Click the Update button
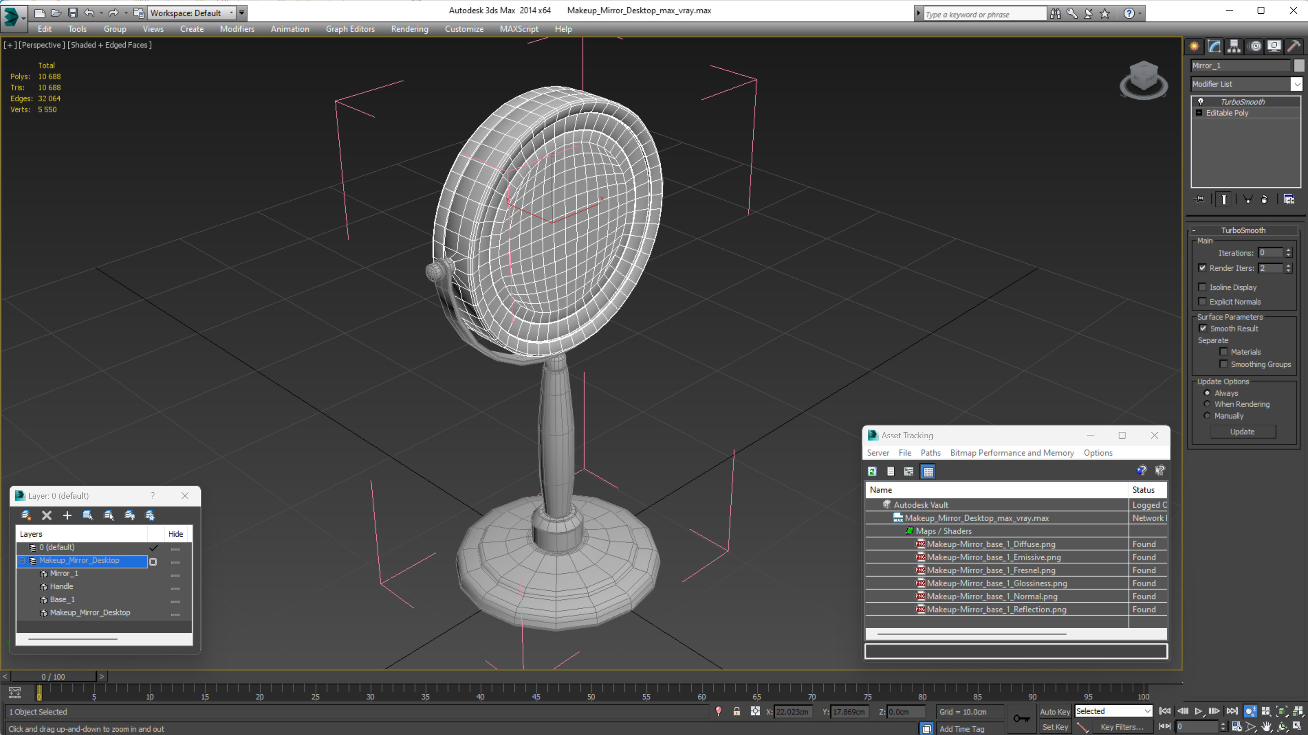 1242,432
